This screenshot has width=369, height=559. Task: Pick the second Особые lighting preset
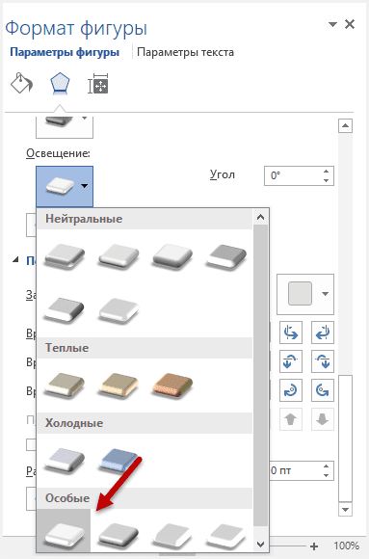(x=119, y=535)
